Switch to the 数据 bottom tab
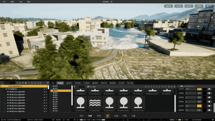Image resolution: width=215 pixels, height=121 pixels. pyautogui.click(x=116, y=116)
